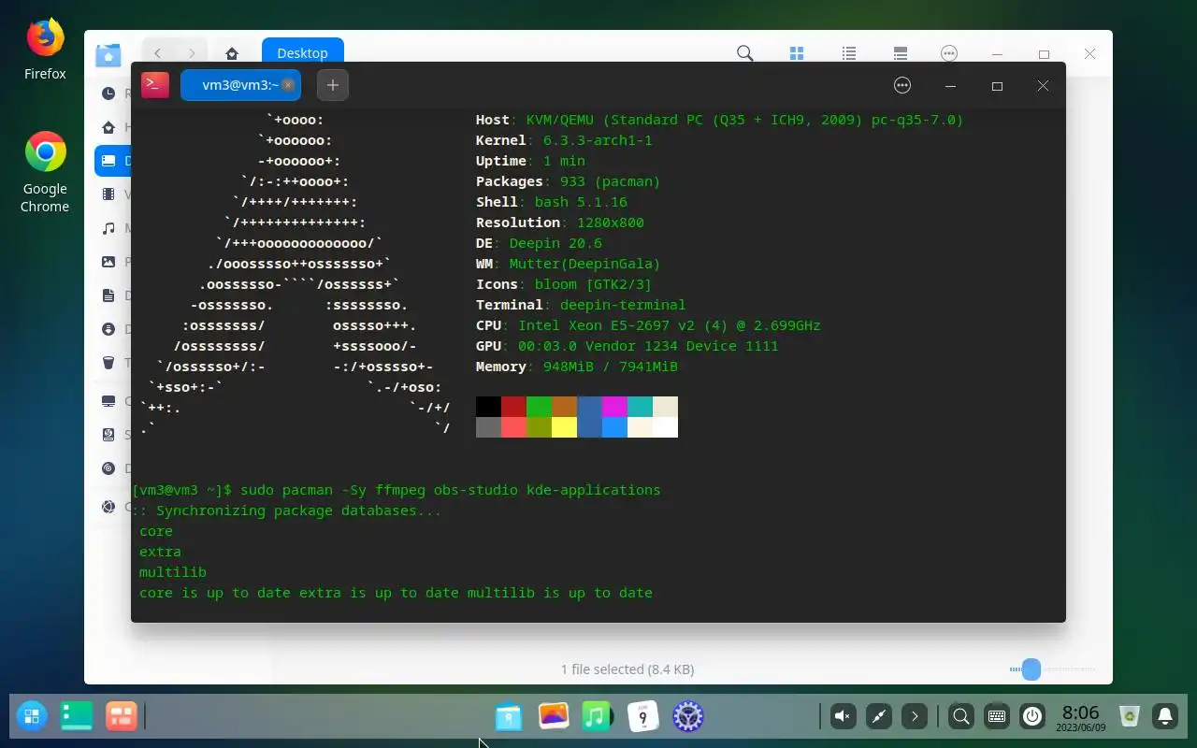Switch file manager to details view
Image resolution: width=1197 pixels, height=748 pixels.
pyautogui.click(x=900, y=53)
